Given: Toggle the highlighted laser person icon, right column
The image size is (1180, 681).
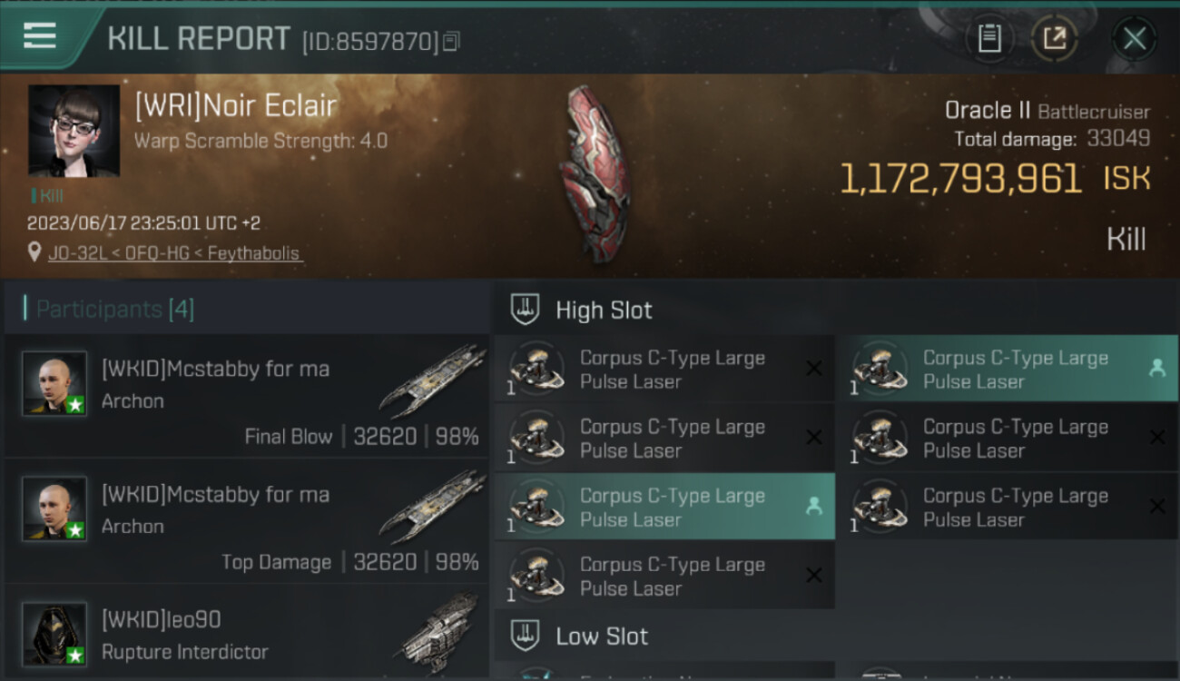Looking at the screenshot, I should [x=1156, y=368].
